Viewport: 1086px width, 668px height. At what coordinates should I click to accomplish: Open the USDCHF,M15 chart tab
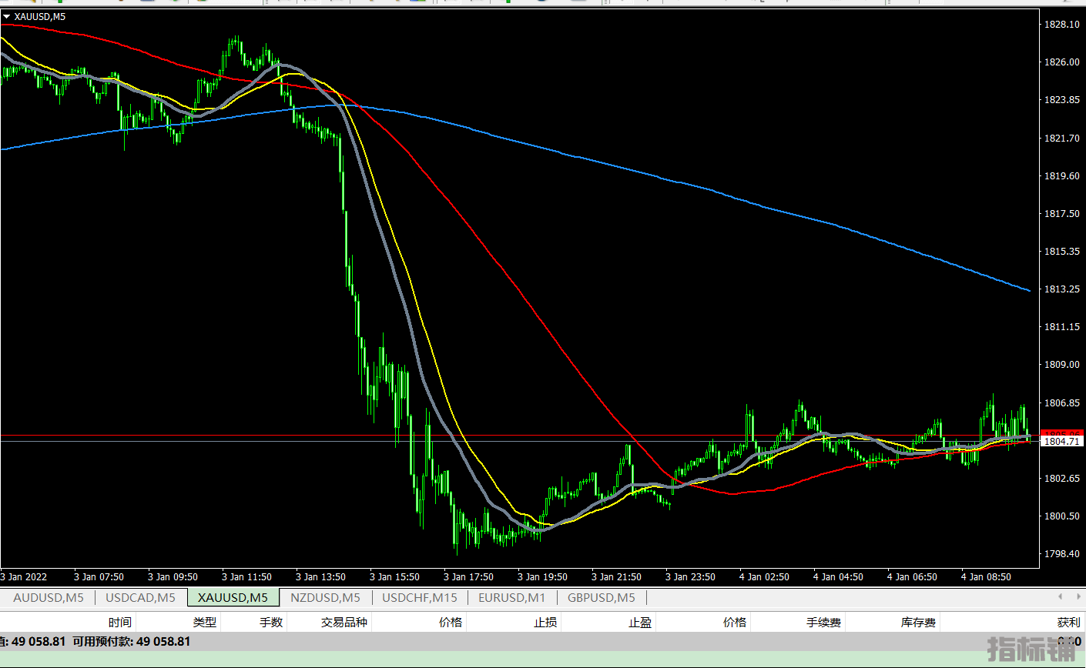click(420, 598)
